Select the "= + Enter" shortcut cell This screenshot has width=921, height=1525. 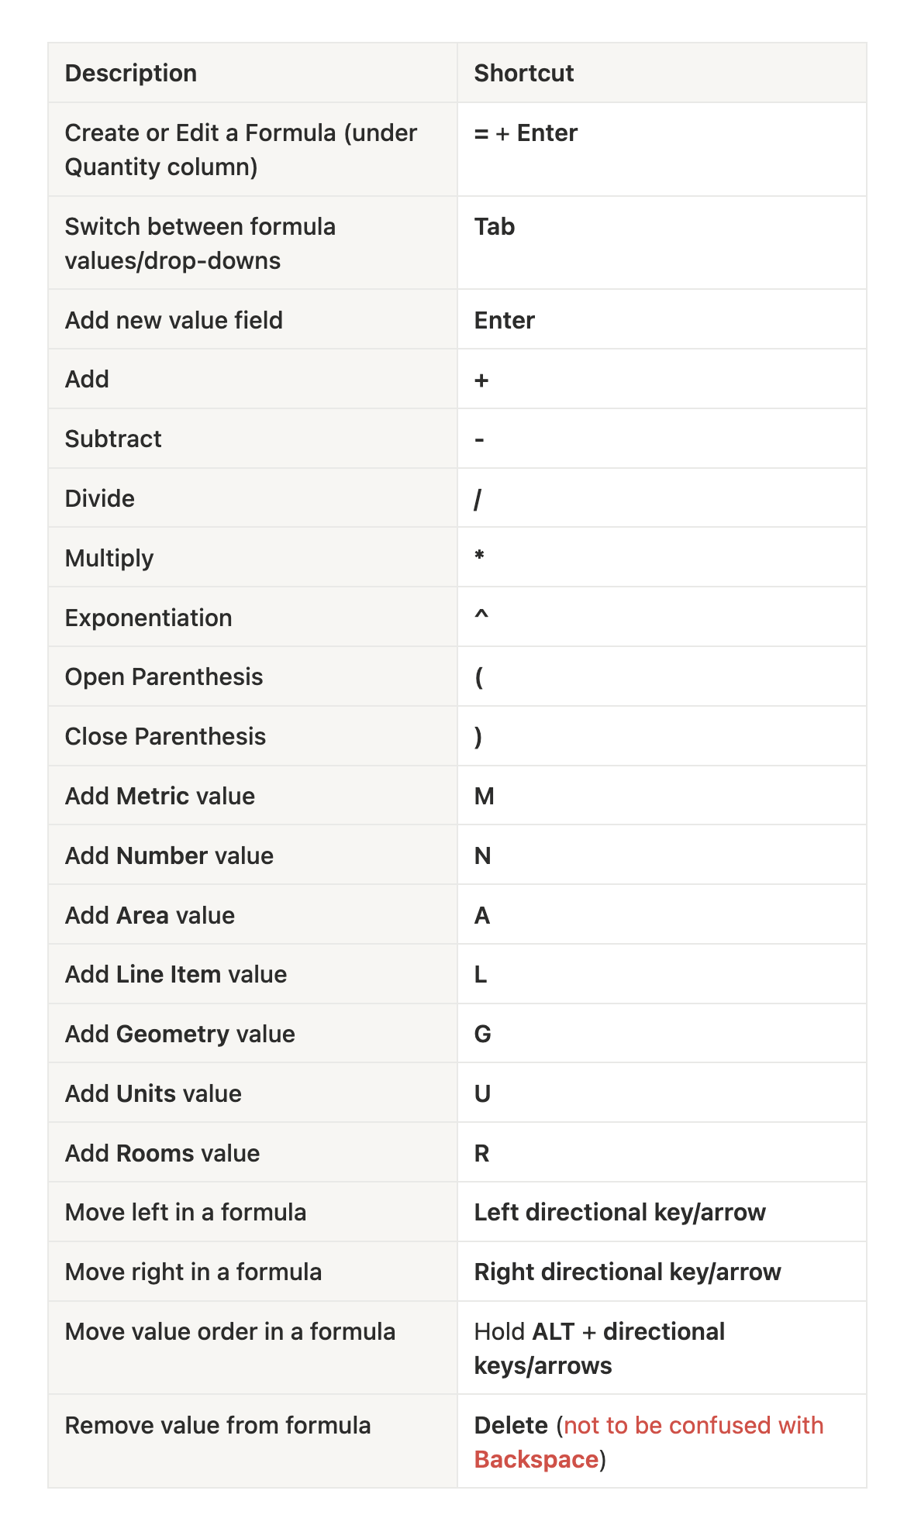(526, 133)
